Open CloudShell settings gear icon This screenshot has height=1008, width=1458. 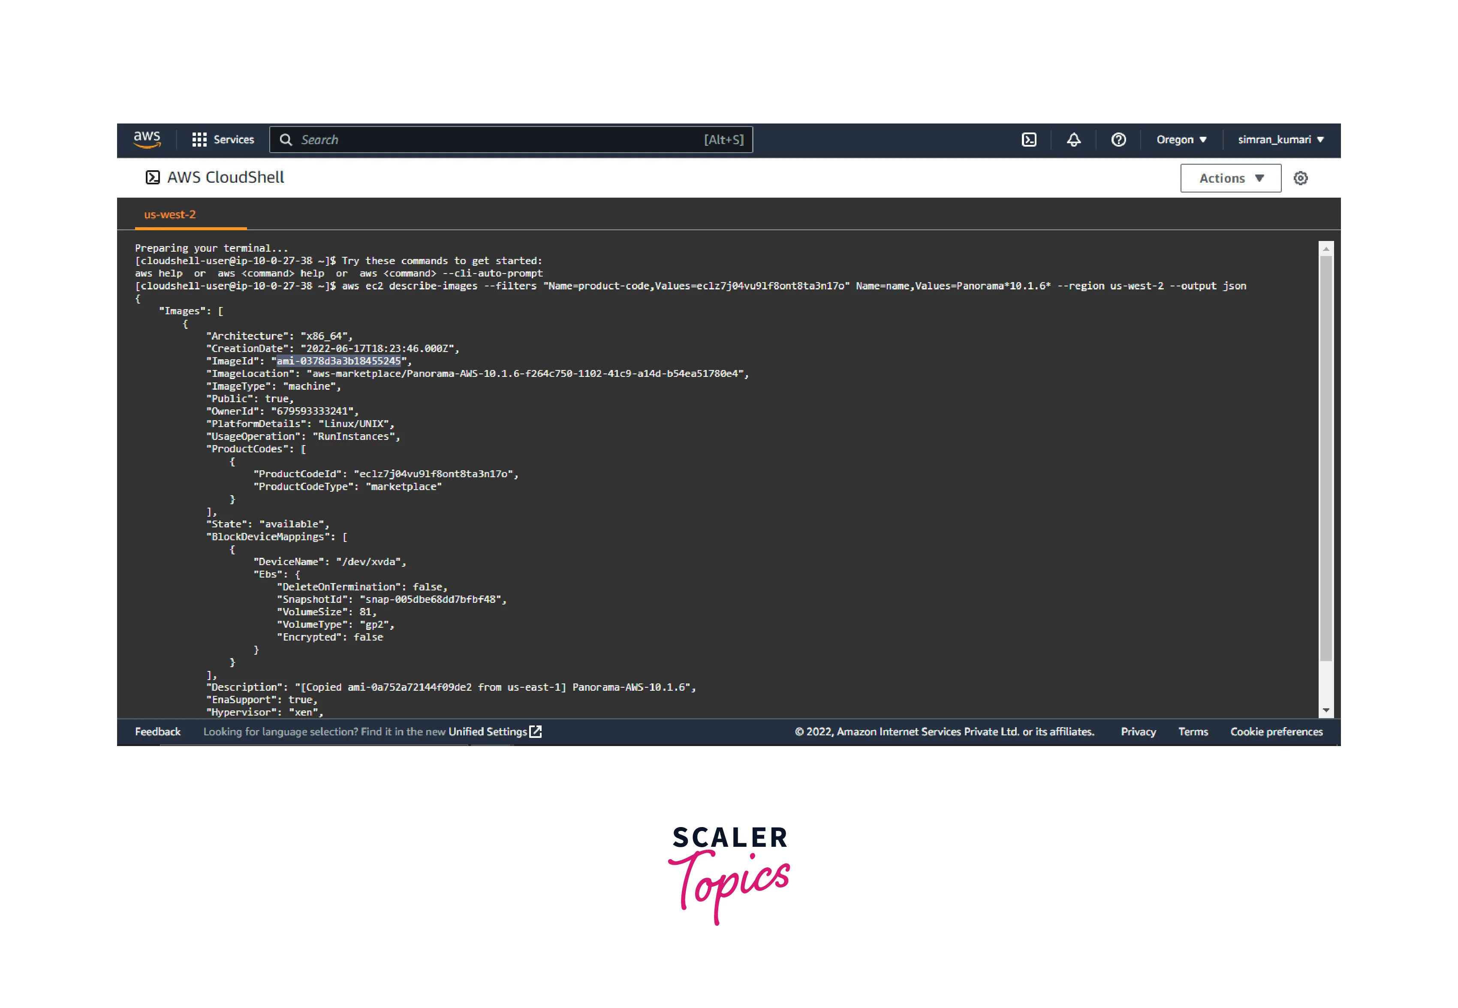pyautogui.click(x=1300, y=178)
